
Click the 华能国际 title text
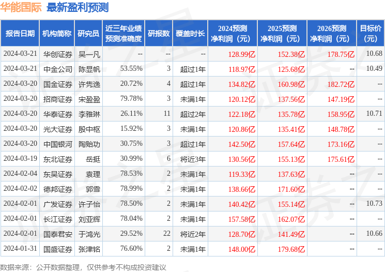(x=21, y=7)
